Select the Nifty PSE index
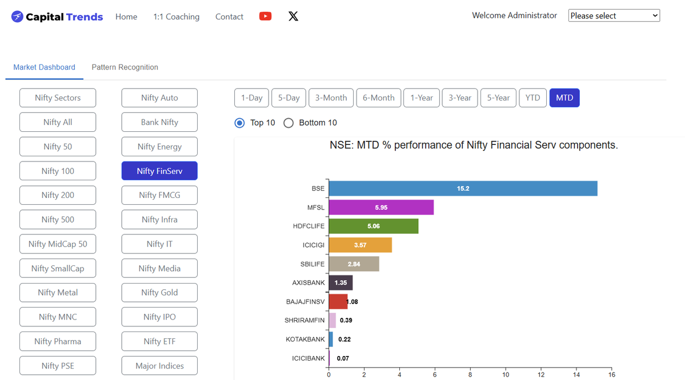 pyautogui.click(x=58, y=366)
